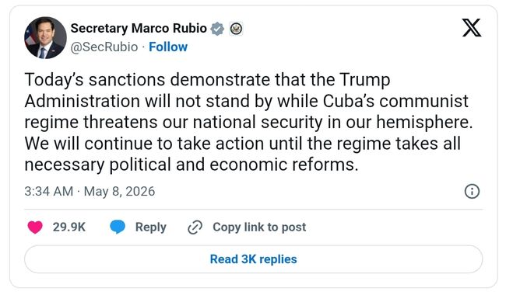The height and width of the screenshot is (295, 506).
Task: Click the 29.9K like count
Action: [x=69, y=227]
